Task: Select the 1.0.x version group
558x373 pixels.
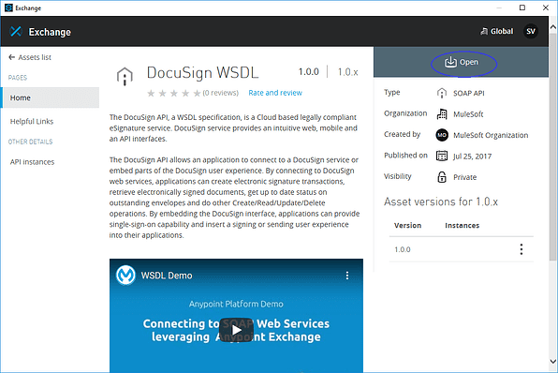Action: [x=347, y=72]
